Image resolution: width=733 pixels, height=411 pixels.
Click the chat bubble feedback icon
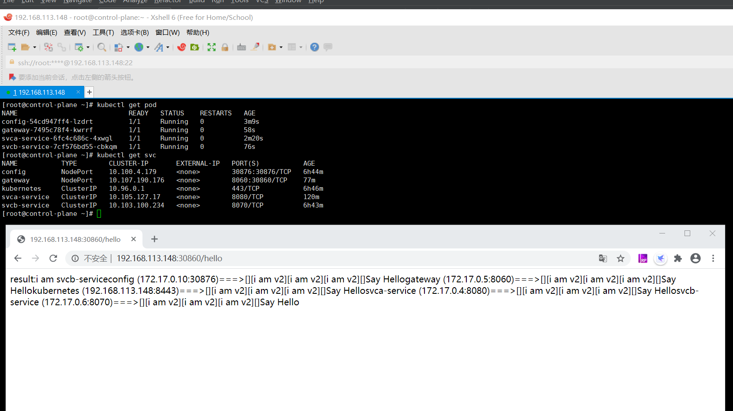[328, 47]
